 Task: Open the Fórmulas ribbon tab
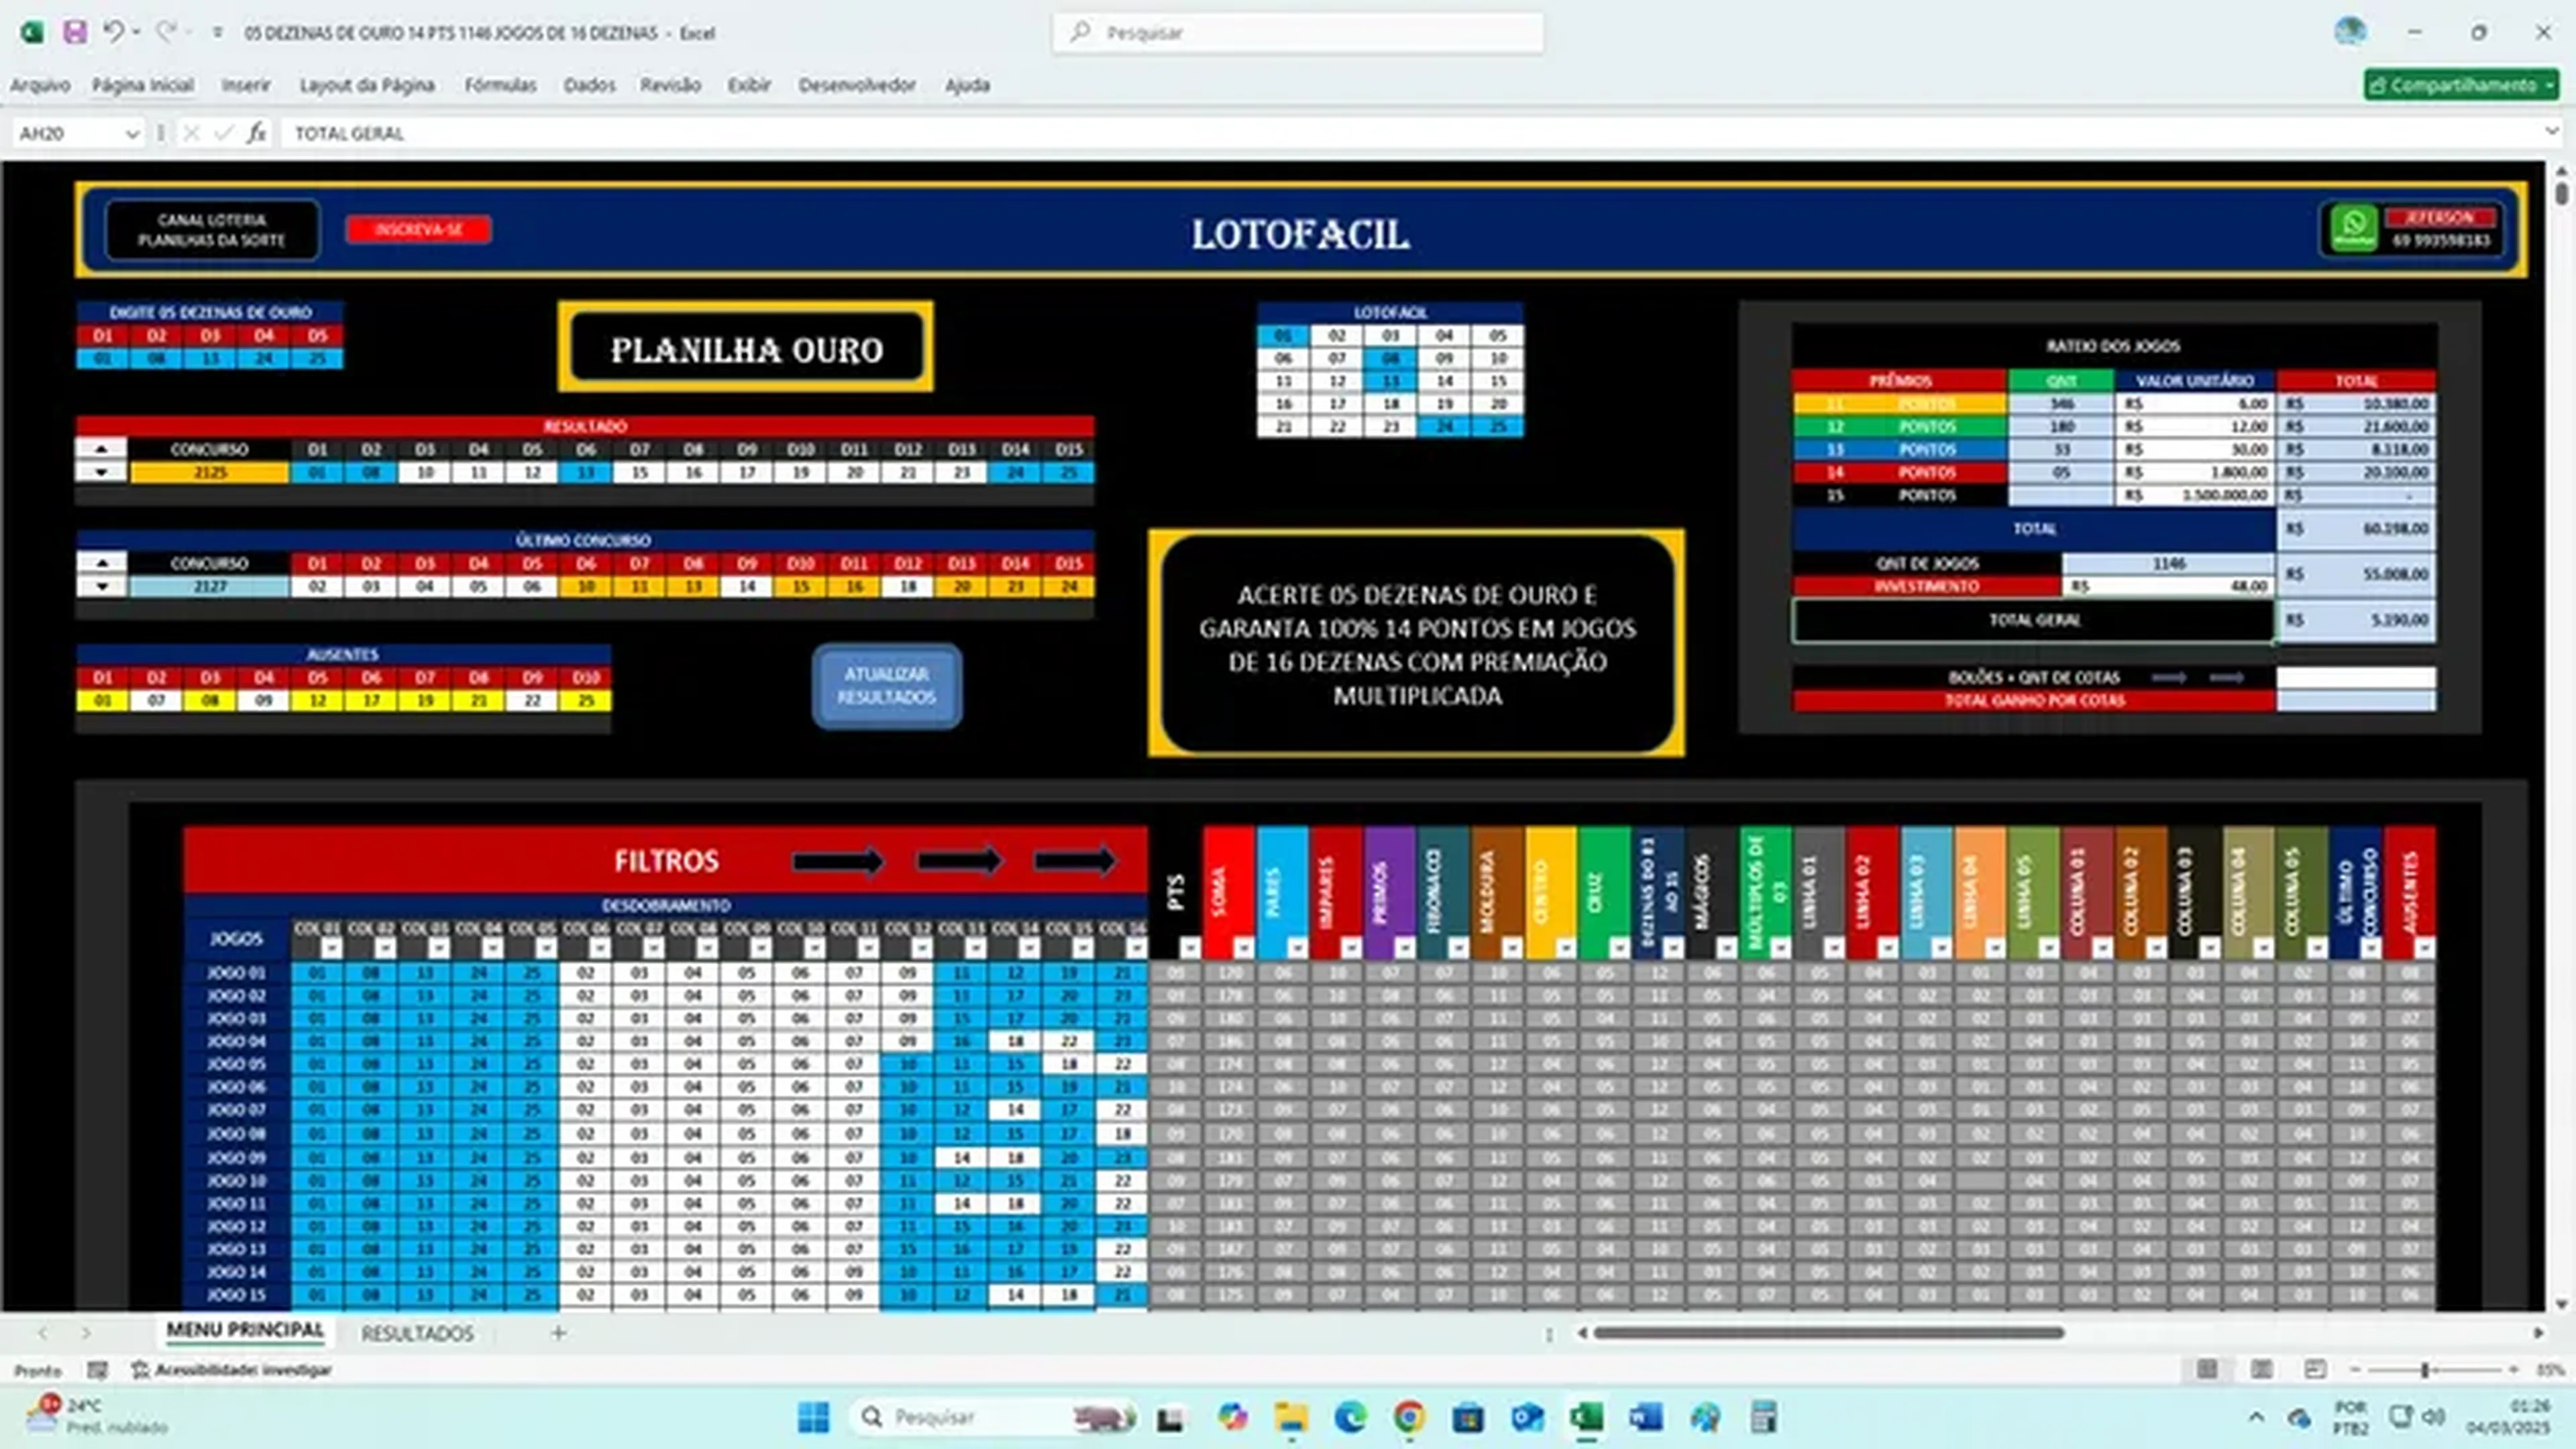pyautogui.click(x=500, y=85)
